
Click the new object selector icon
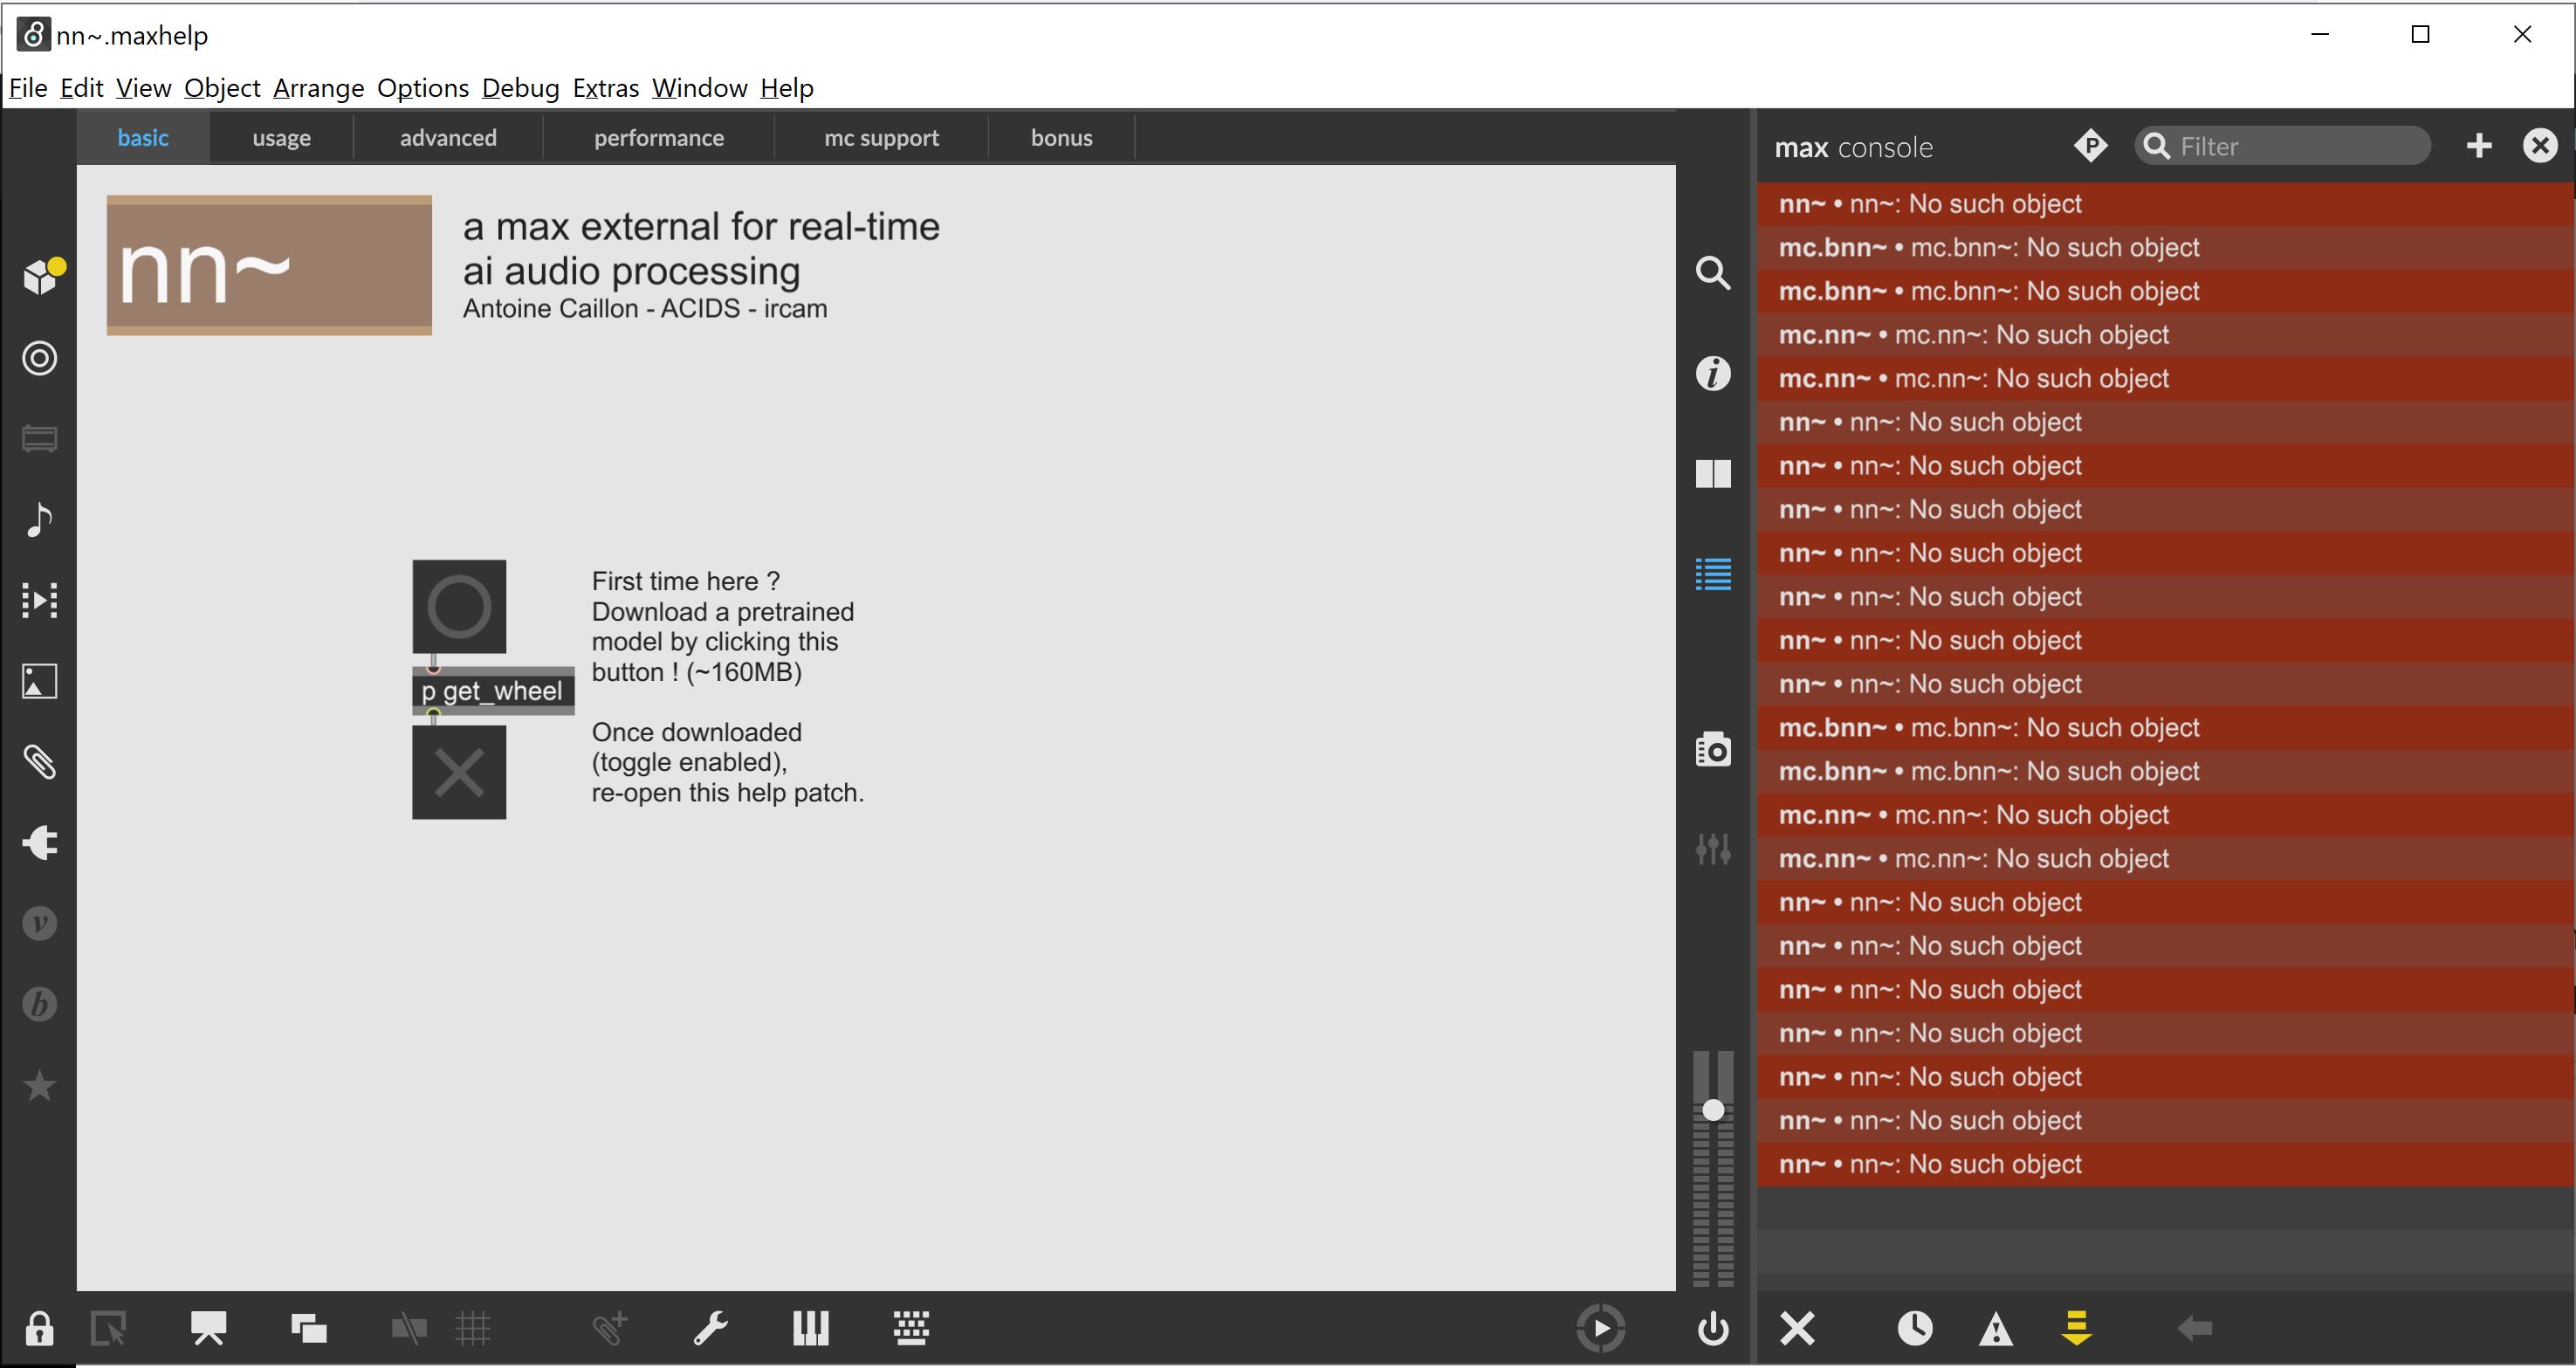coord(108,1329)
